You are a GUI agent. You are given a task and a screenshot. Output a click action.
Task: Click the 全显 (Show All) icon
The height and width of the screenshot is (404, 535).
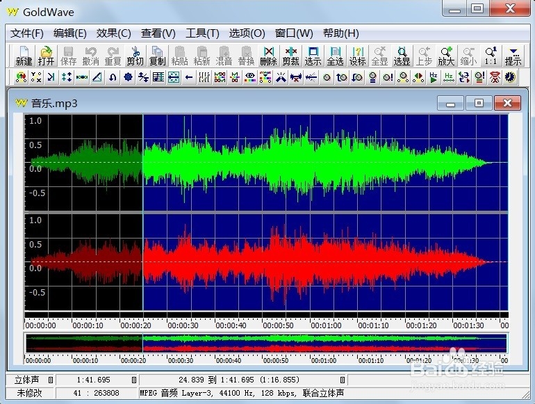click(x=379, y=56)
